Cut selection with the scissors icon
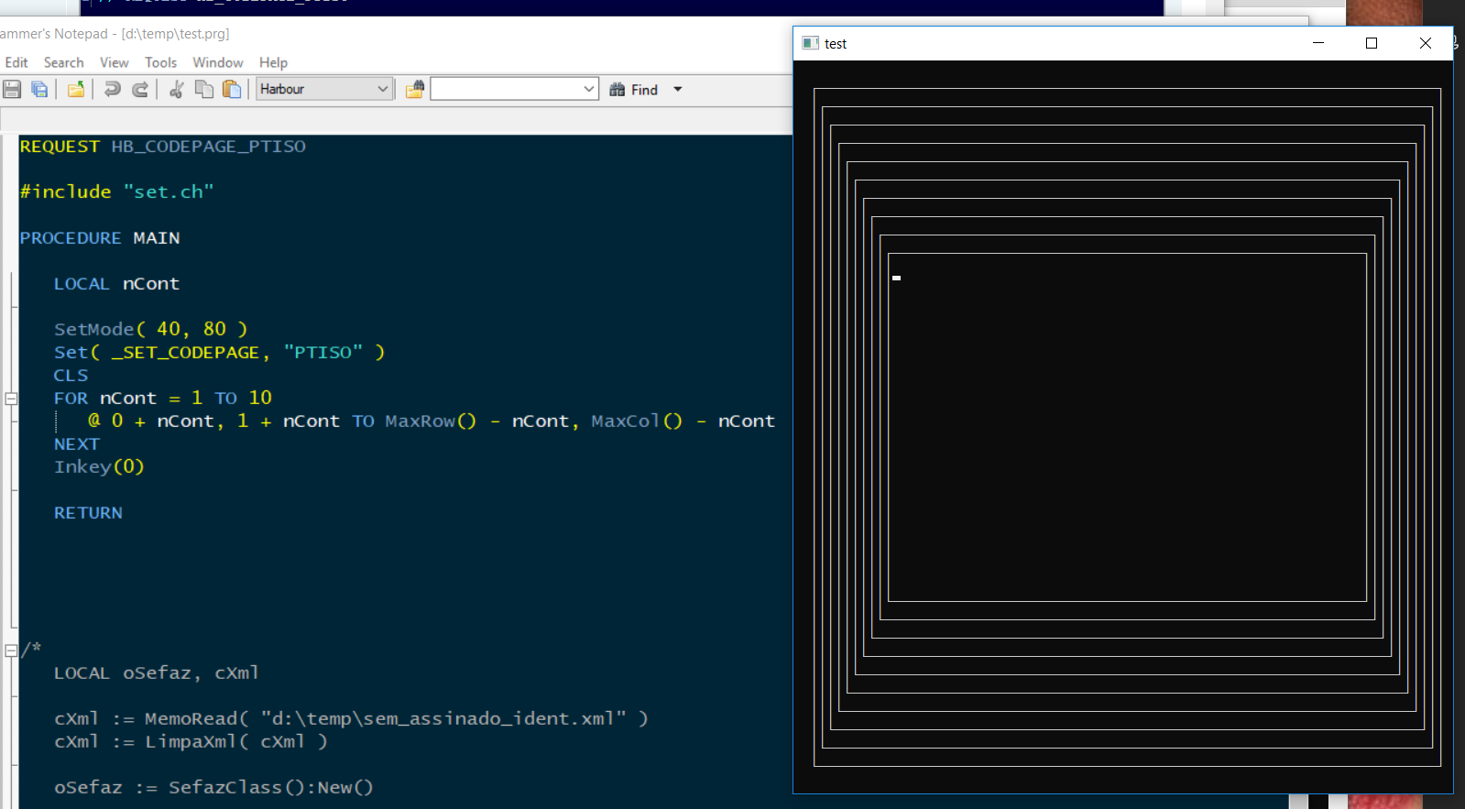The height and width of the screenshot is (809, 1465). point(177,89)
